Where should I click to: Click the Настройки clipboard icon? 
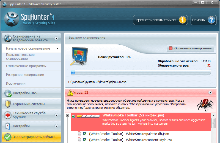[8, 126]
